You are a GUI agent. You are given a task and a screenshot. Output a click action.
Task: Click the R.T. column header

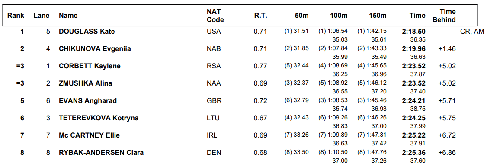[x=260, y=16]
